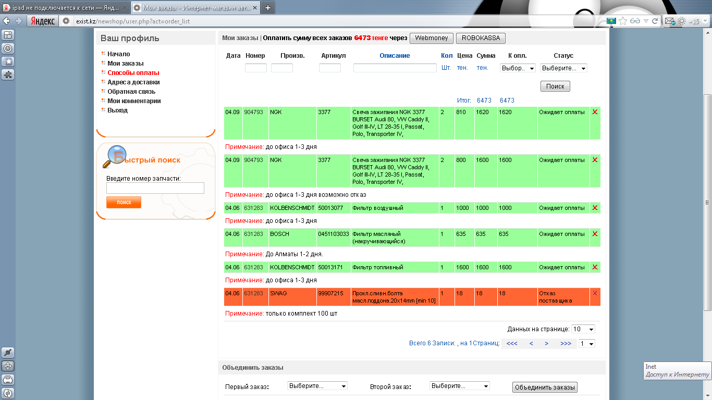Reload the page with refresh icon

655,21
